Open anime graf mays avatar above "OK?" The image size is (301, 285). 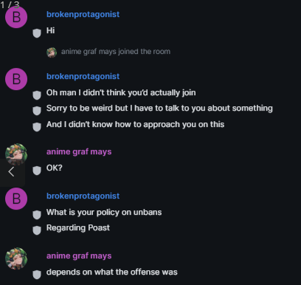click(16, 154)
